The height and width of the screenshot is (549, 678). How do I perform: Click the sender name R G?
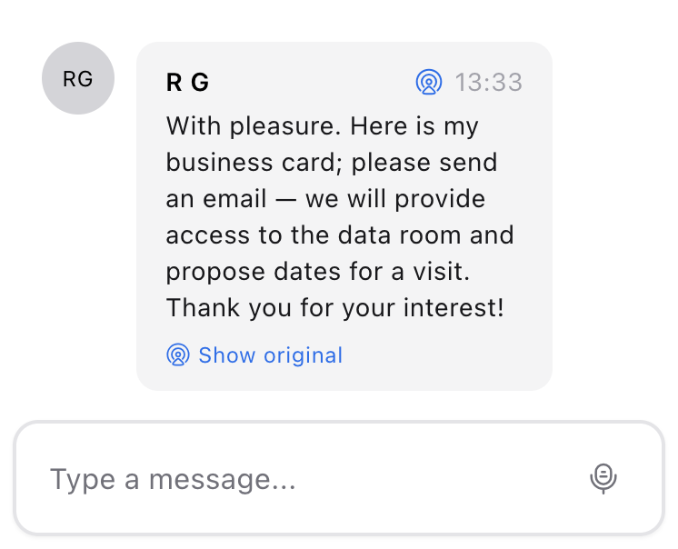(187, 83)
